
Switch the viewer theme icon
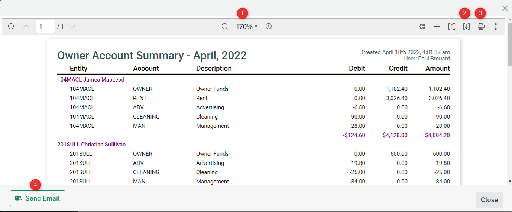tap(422, 27)
